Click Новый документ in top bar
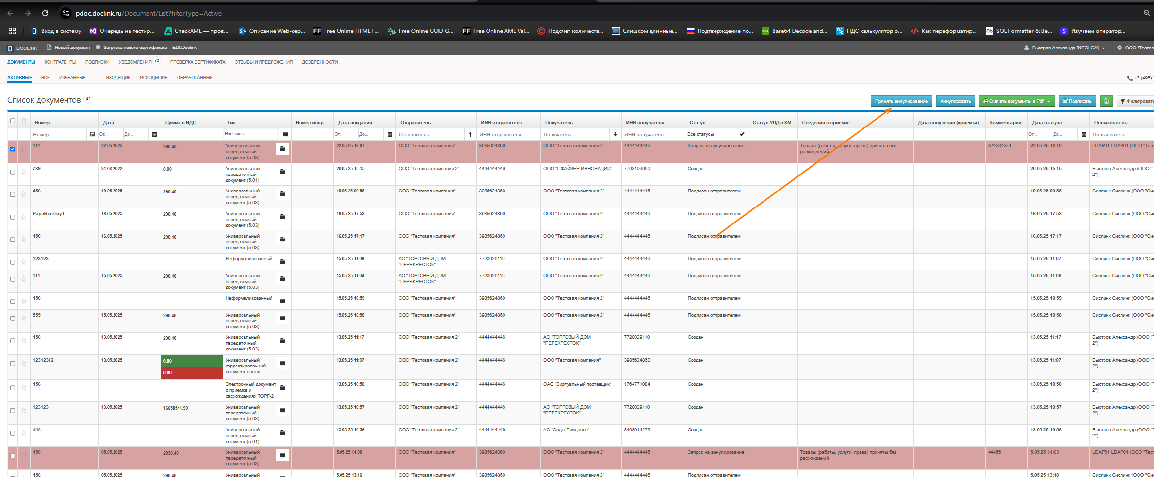The width and height of the screenshot is (1154, 477). tap(68, 48)
